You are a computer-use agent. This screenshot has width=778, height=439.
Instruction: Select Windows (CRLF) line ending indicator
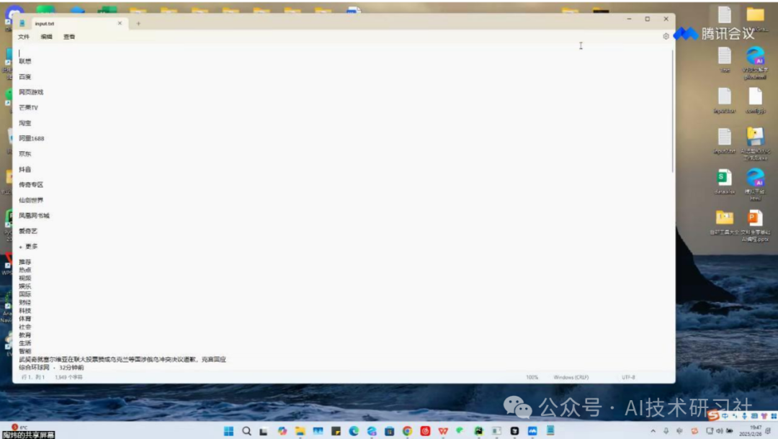[x=572, y=377]
